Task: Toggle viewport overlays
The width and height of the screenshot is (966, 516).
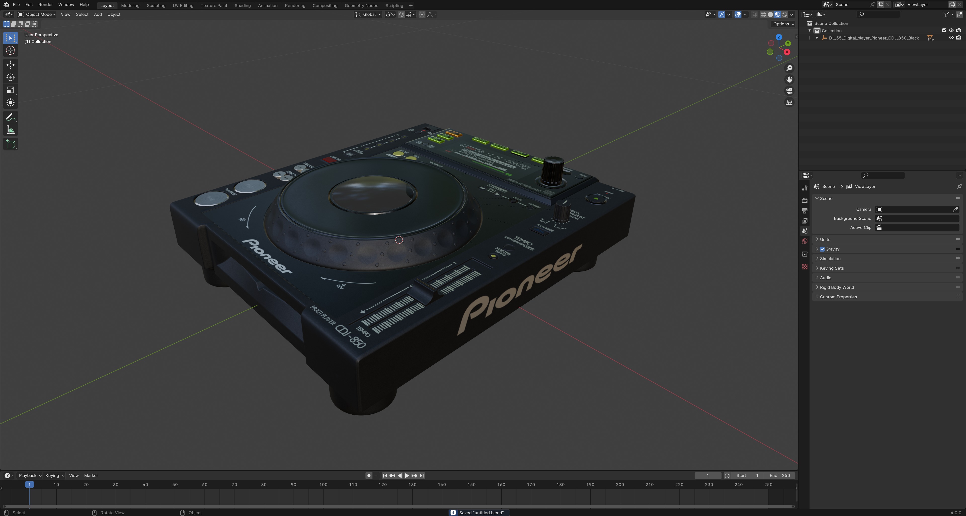Action: [738, 14]
